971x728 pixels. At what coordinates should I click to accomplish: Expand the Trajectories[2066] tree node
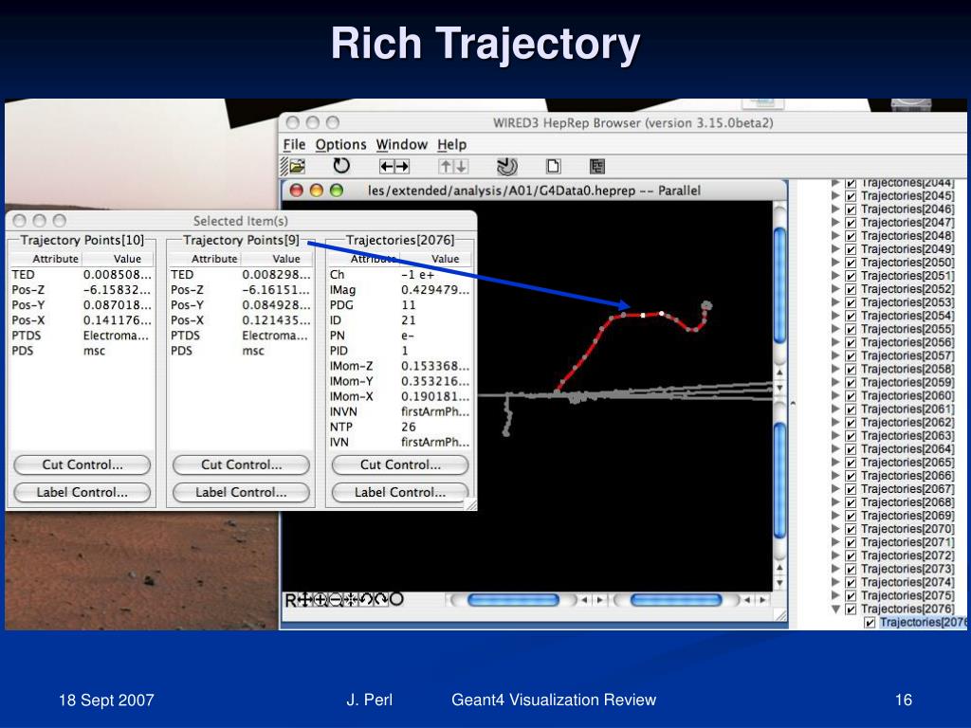click(835, 476)
